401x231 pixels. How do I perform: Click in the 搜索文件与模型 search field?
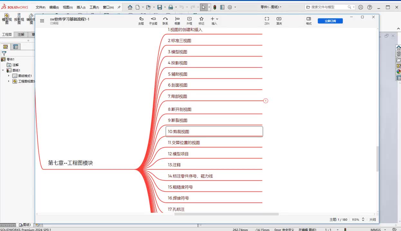tap(328, 7)
